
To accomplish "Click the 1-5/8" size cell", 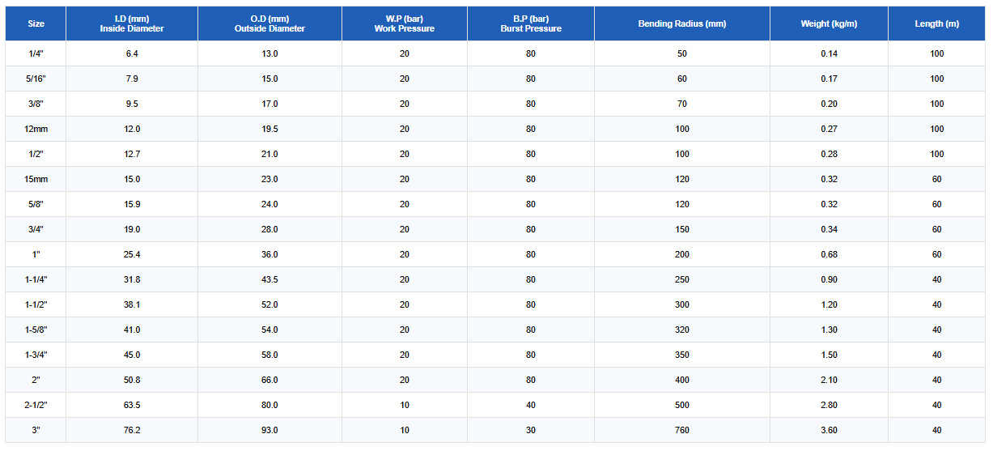I will click(x=36, y=330).
